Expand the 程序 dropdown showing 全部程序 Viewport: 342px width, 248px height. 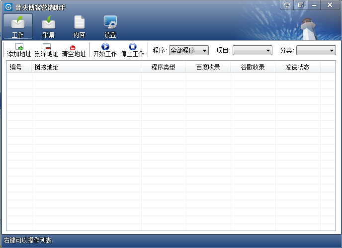pyautogui.click(x=189, y=50)
